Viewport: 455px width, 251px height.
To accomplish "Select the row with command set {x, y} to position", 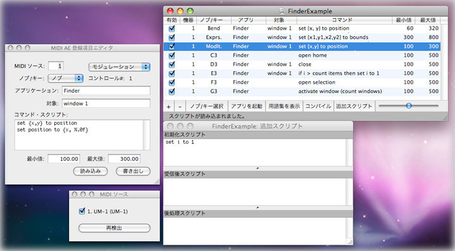I will coord(302,28).
